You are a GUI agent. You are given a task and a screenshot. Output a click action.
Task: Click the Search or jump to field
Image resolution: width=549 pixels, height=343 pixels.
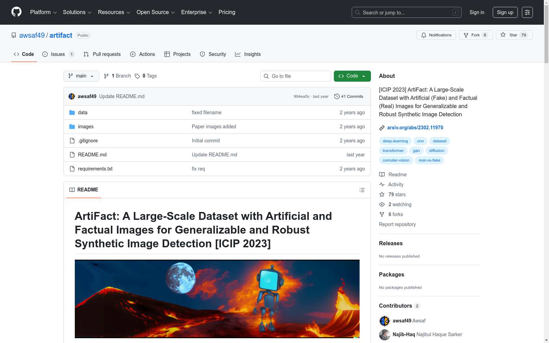(407, 12)
